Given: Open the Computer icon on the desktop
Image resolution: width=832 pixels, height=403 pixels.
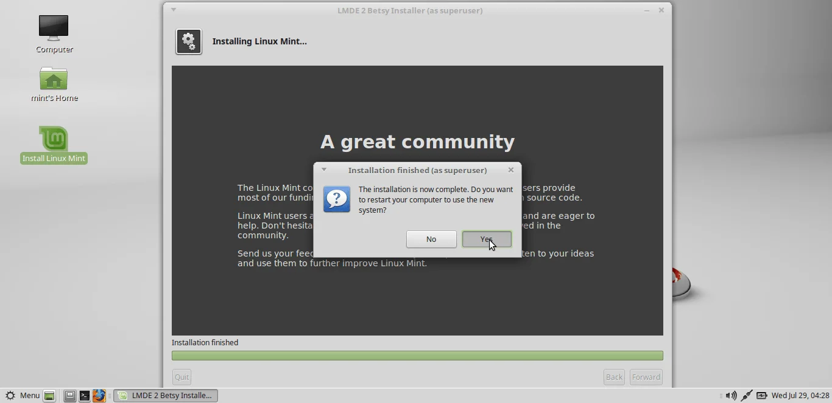Looking at the screenshot, I should coord(54,27).
